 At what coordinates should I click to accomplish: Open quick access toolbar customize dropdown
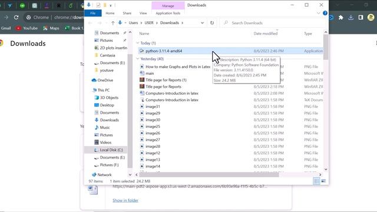tap(111, 5)
